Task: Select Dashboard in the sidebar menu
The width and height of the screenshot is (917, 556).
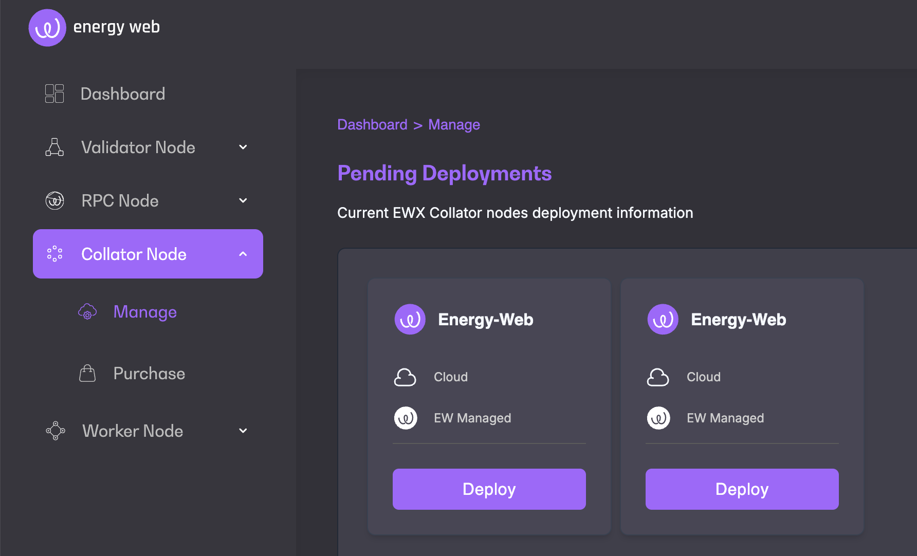Action: [123, 94]
